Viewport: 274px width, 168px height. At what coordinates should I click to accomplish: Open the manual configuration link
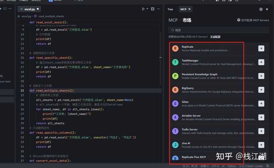coord(215,37)
